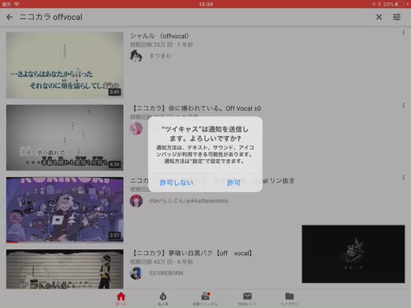This screenshot has width=411, height=308.
Task: Tap channel avatar of 命に嫌われている video
Action: [x=136, y=128]
